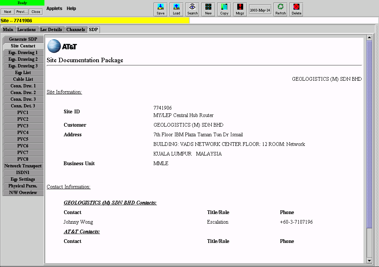The height and width of the screenshot is (267, 379).
Task: Click the Copy toolbar icon
Action: point(224,9)
